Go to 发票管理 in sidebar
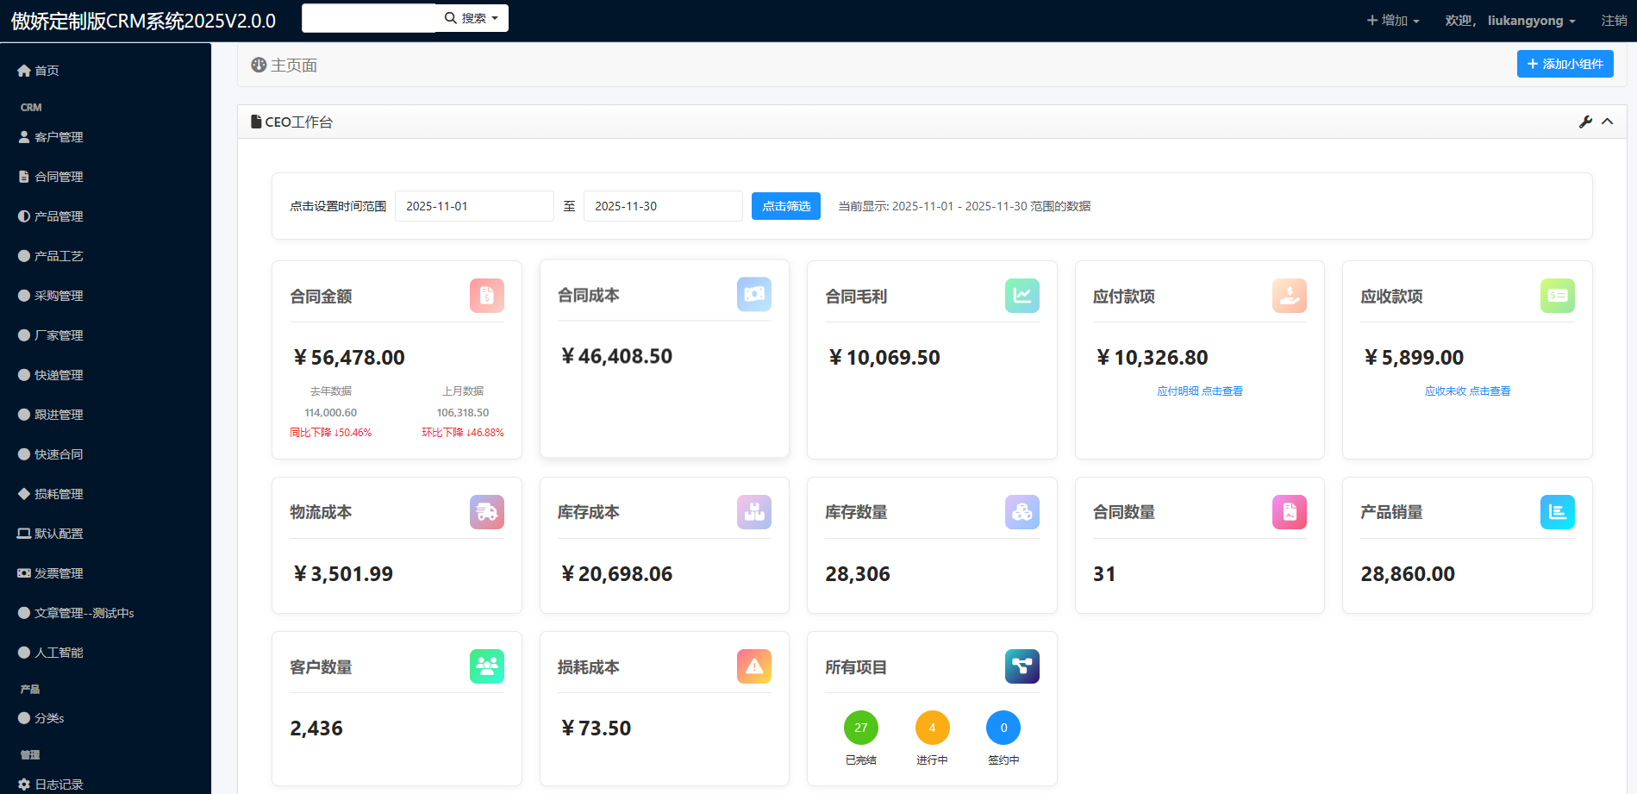 [x=59, y=573]
